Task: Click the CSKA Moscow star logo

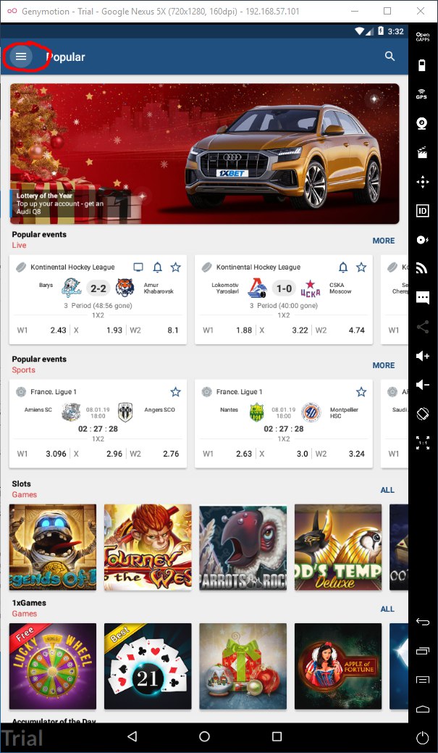Action: [x=311, y=288]
